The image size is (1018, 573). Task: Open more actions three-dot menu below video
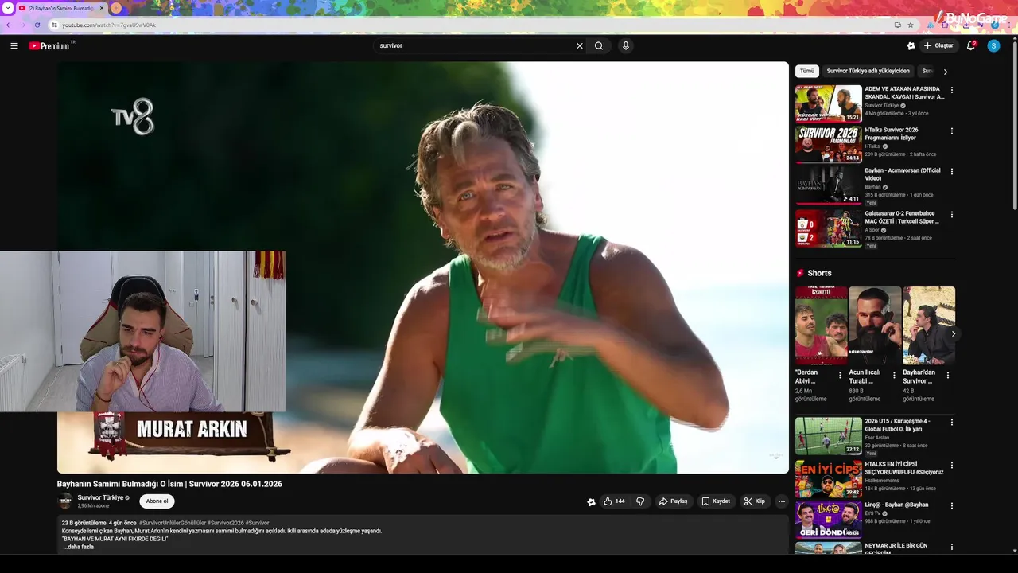click(782, 501)
